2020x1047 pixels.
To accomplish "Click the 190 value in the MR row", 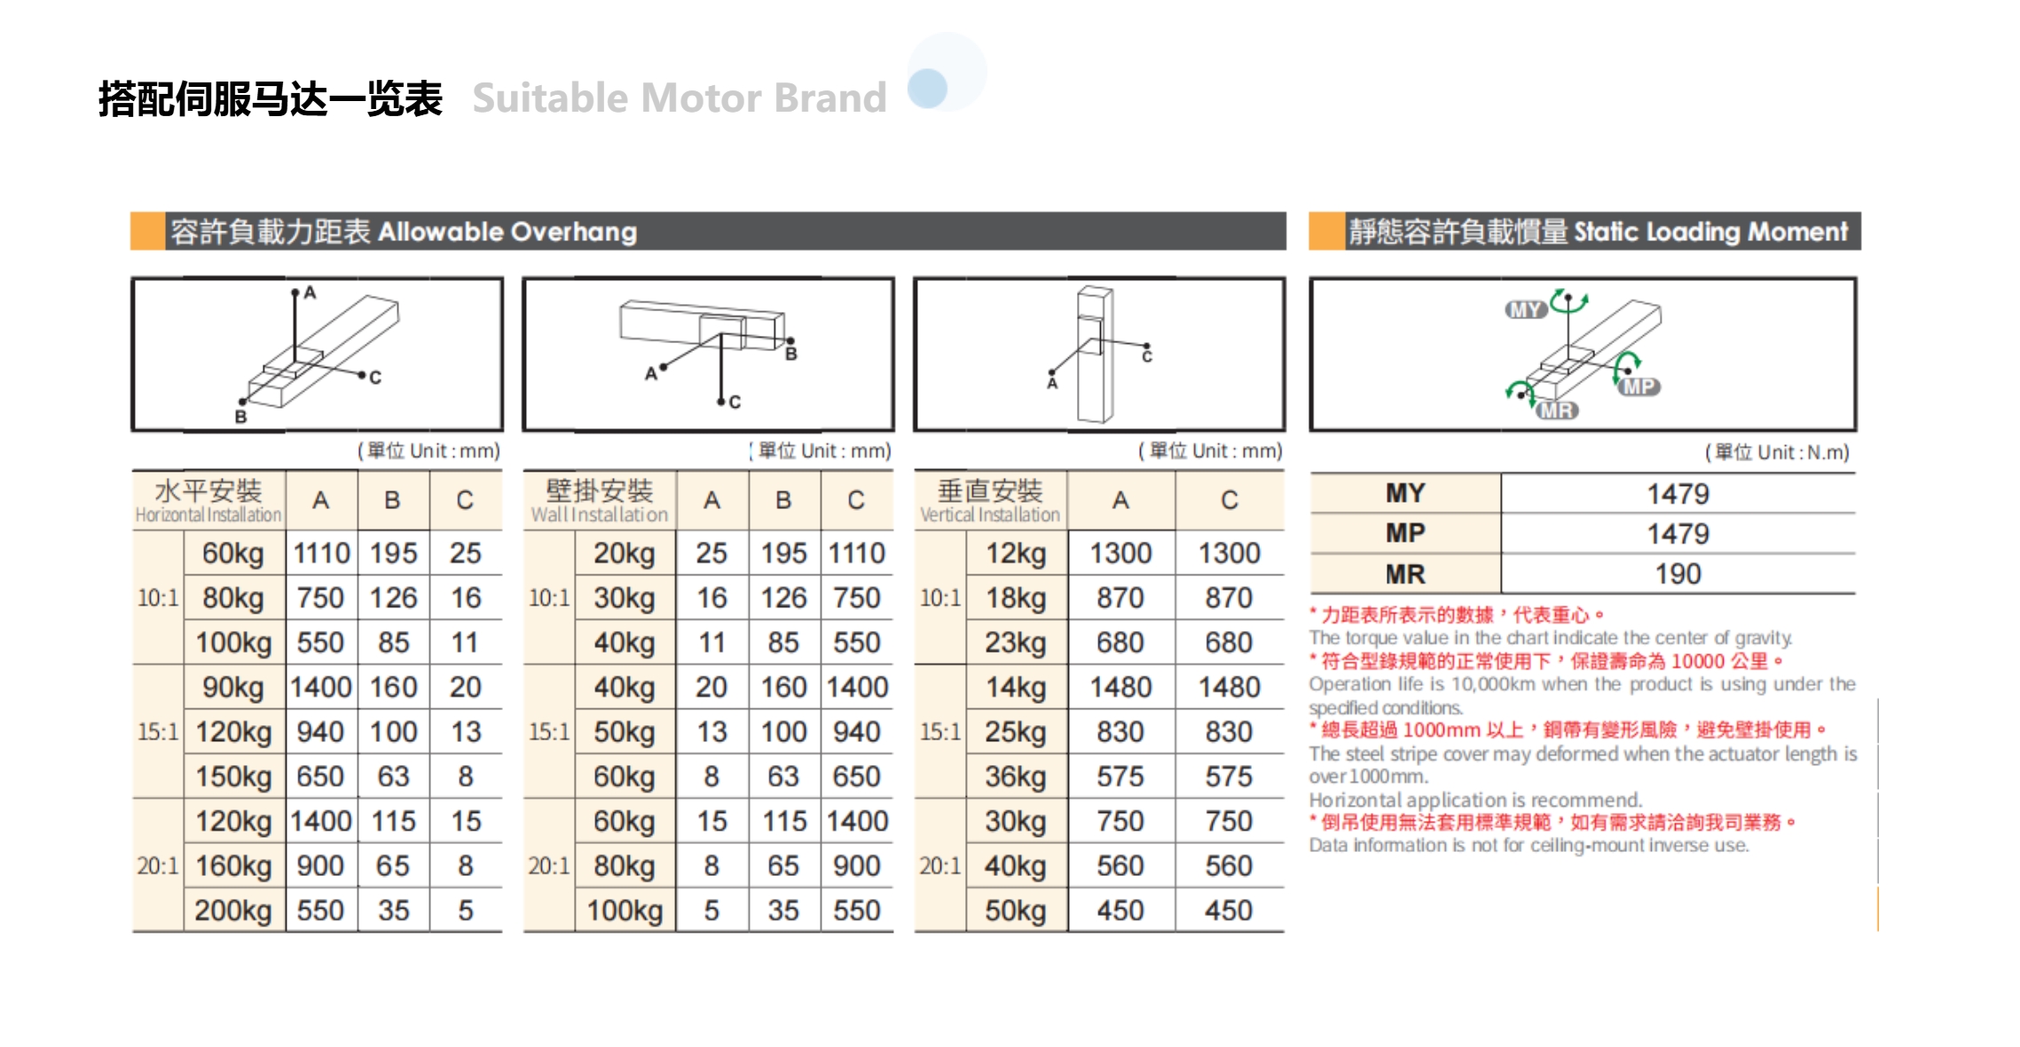I will click(1678, 574).
